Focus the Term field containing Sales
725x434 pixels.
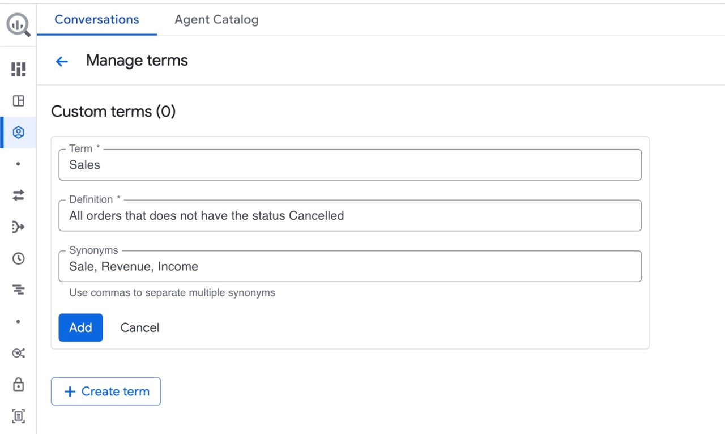(349, 165)
